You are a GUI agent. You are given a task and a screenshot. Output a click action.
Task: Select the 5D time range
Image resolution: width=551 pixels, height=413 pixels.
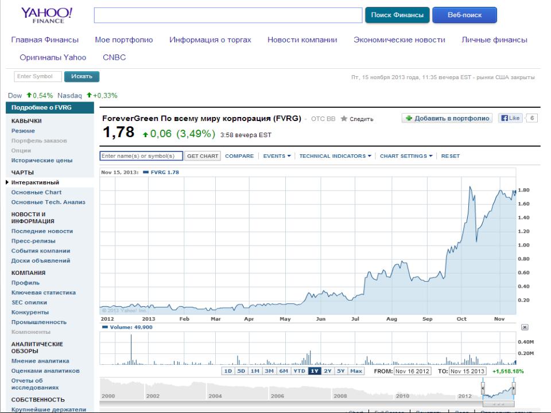(241, 371)
